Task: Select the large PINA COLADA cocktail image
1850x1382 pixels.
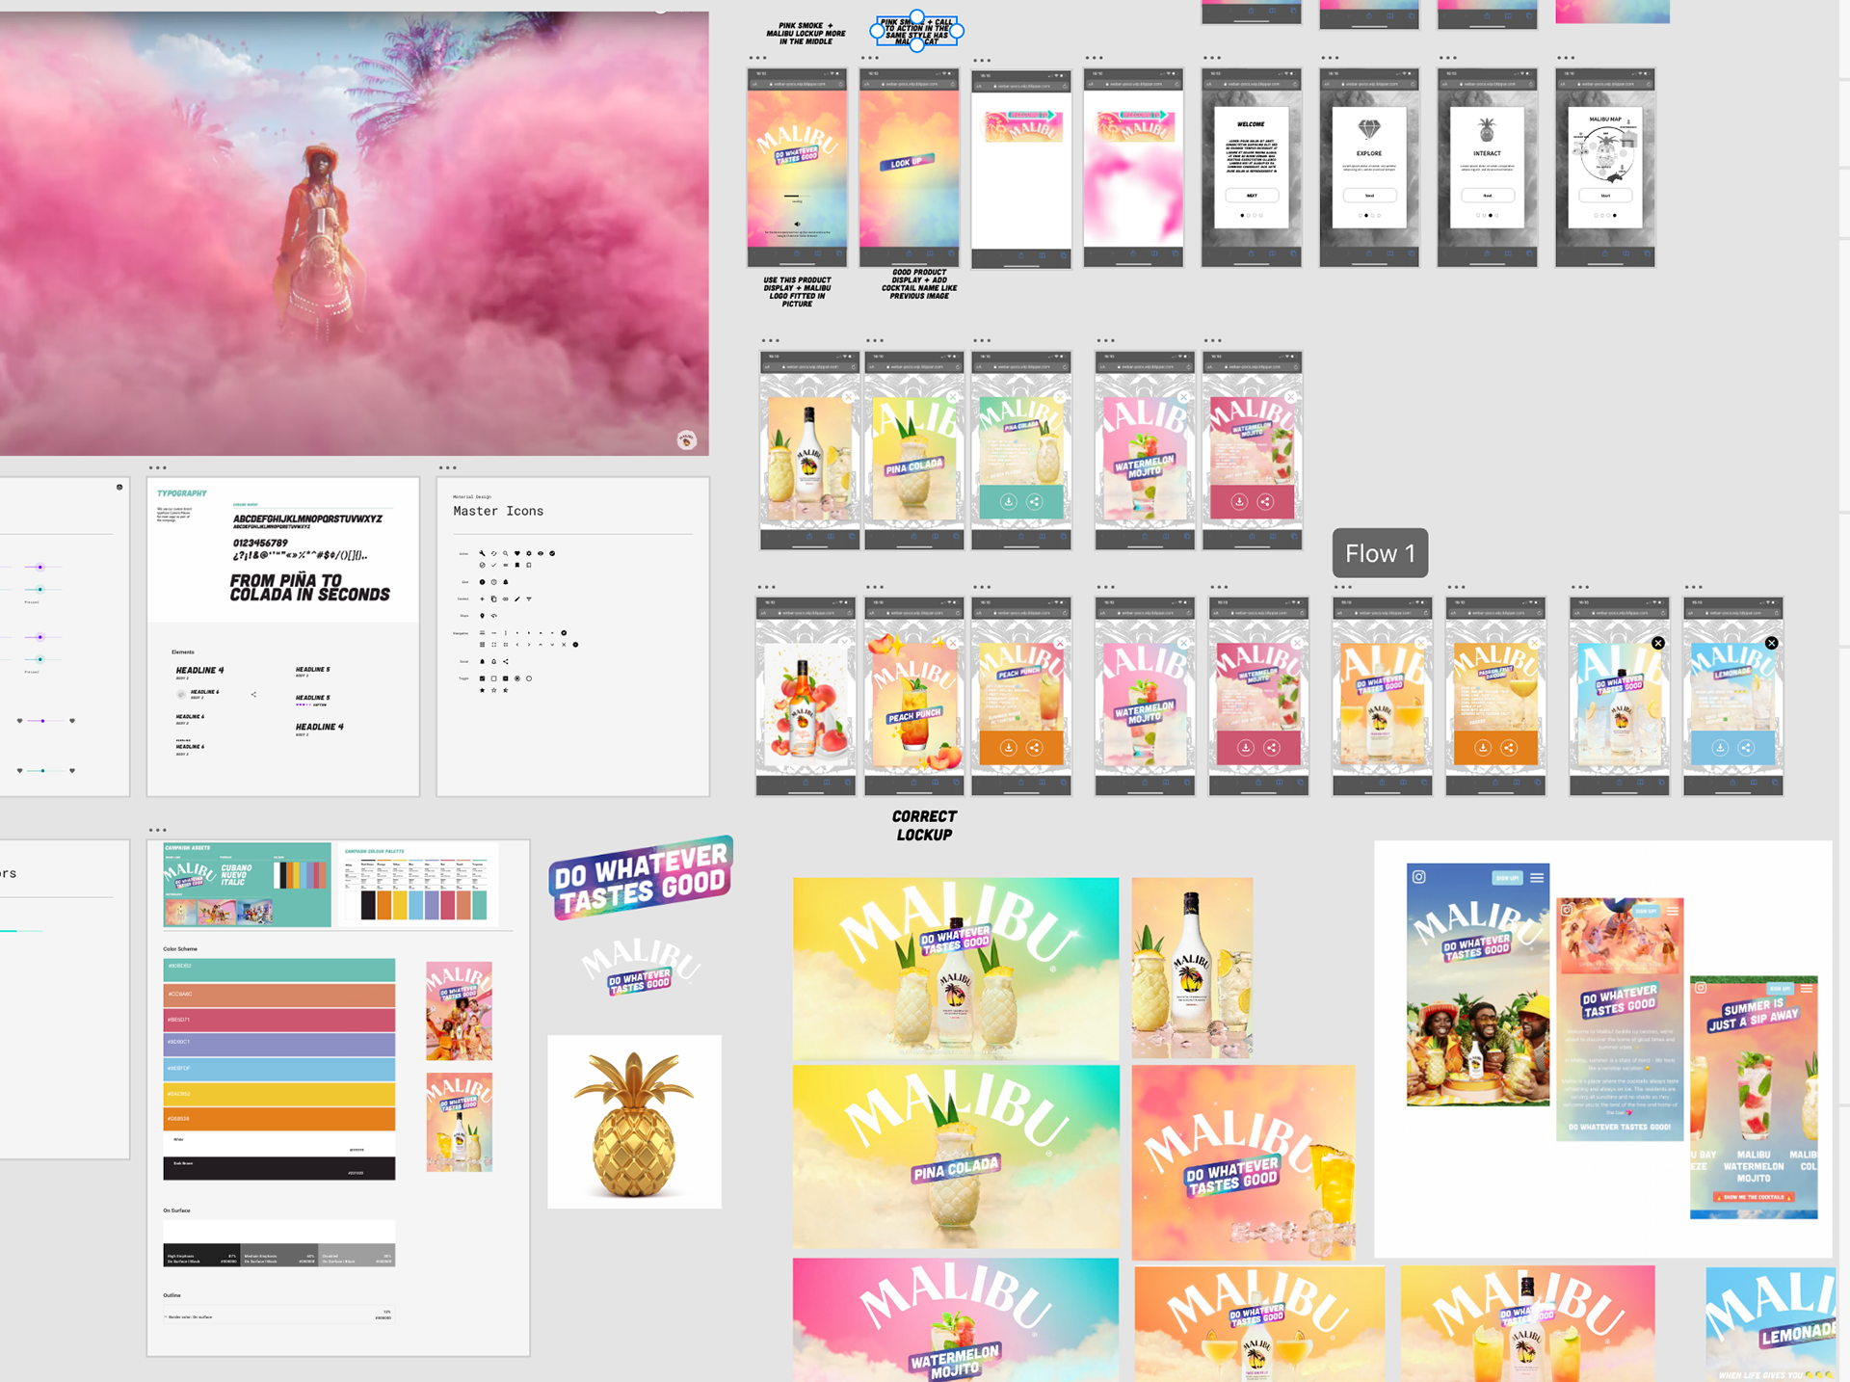Action: 956,1156
